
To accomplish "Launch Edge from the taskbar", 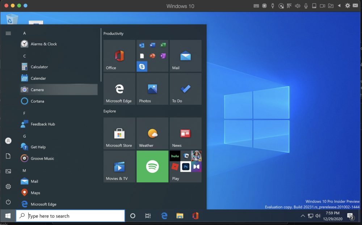I will pos(164,216).
